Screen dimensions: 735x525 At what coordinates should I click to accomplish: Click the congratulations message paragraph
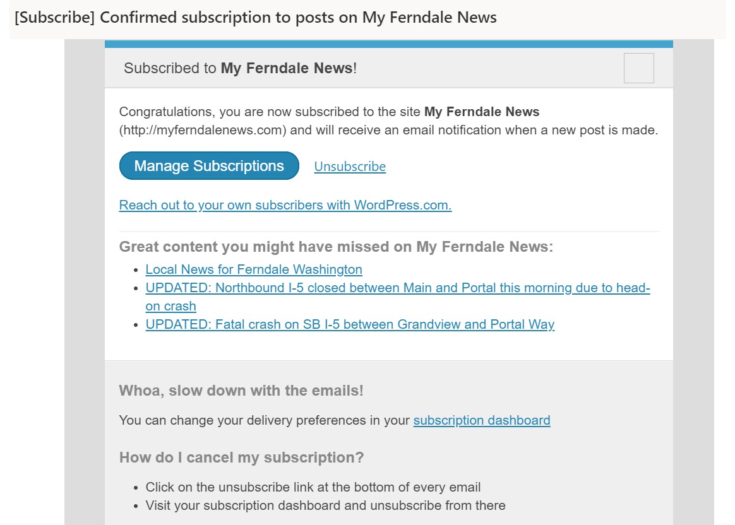pyautogui.click(x=388, y=121)
